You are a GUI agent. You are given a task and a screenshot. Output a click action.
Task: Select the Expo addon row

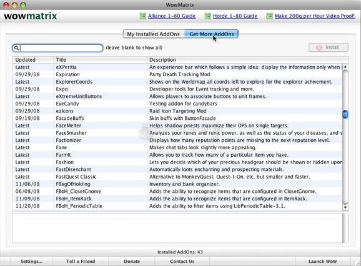[177, 89]
